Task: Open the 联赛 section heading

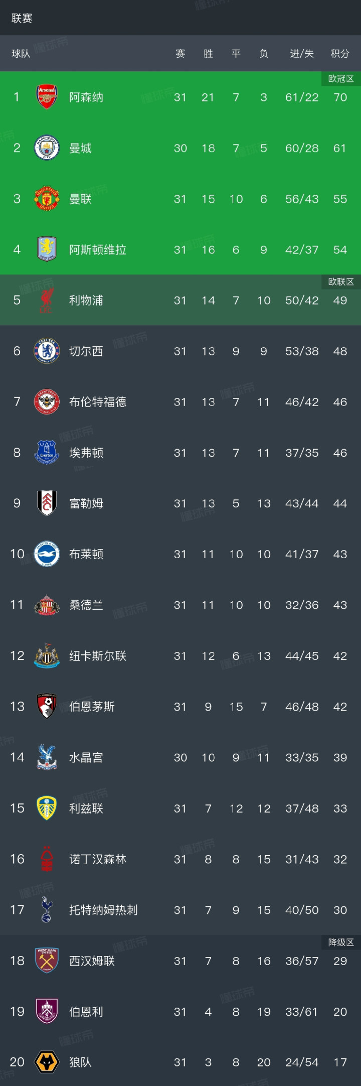Action: pyautogui.click(x=22, y=18)
